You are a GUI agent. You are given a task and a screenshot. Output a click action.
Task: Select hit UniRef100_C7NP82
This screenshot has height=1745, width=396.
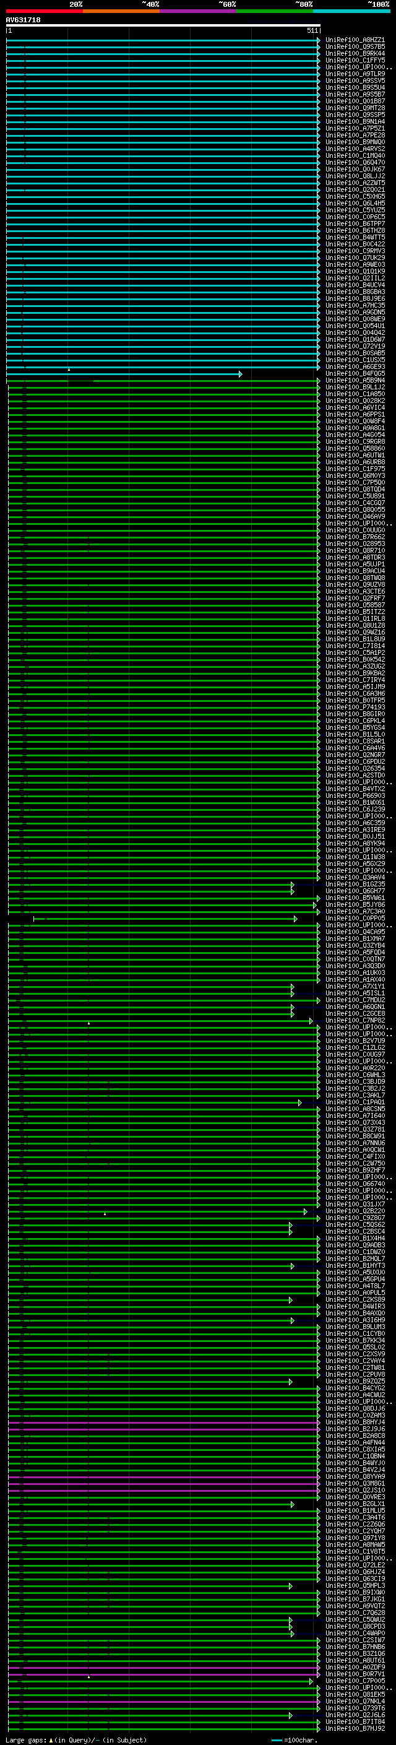355,1021
